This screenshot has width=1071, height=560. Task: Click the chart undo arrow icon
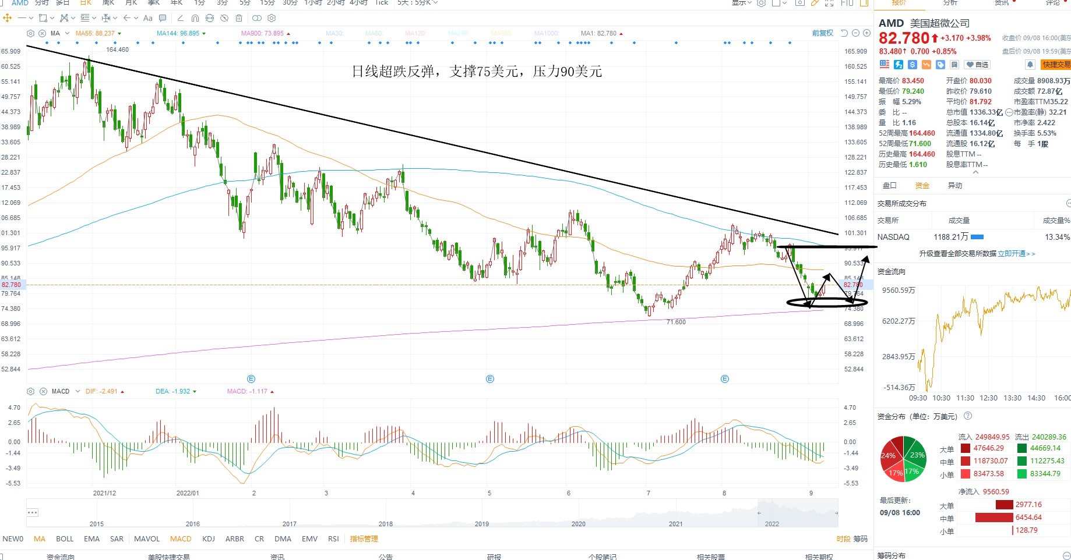[844, 33]
